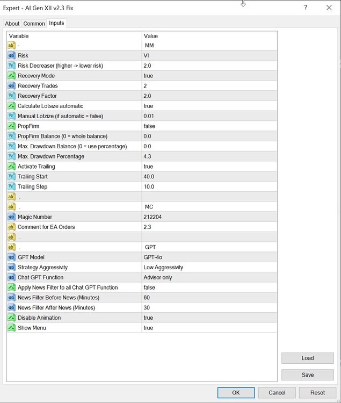Click the double icon beside Trailing Start
The image size is (341, 403).
(11, 177)
